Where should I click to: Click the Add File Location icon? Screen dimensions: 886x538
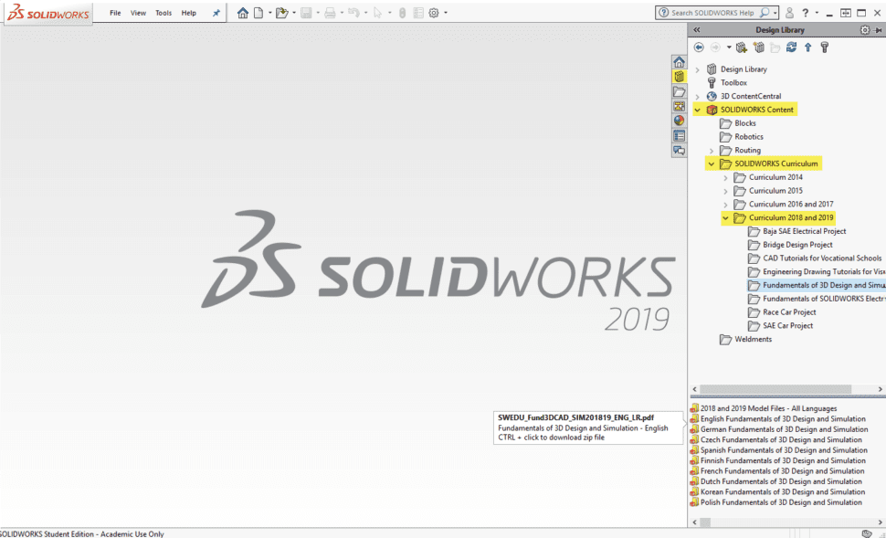coord(759,47)
